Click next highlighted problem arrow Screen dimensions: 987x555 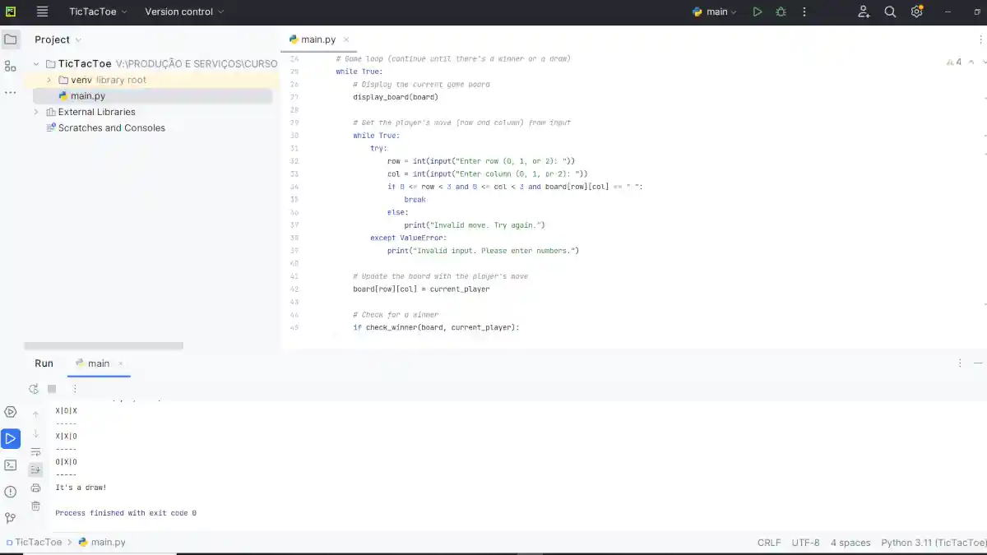pos(984,62)
